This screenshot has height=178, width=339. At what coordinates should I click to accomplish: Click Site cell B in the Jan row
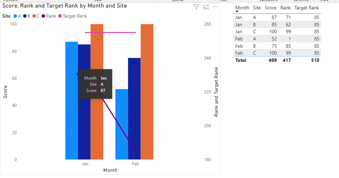(x=254, y=25)
